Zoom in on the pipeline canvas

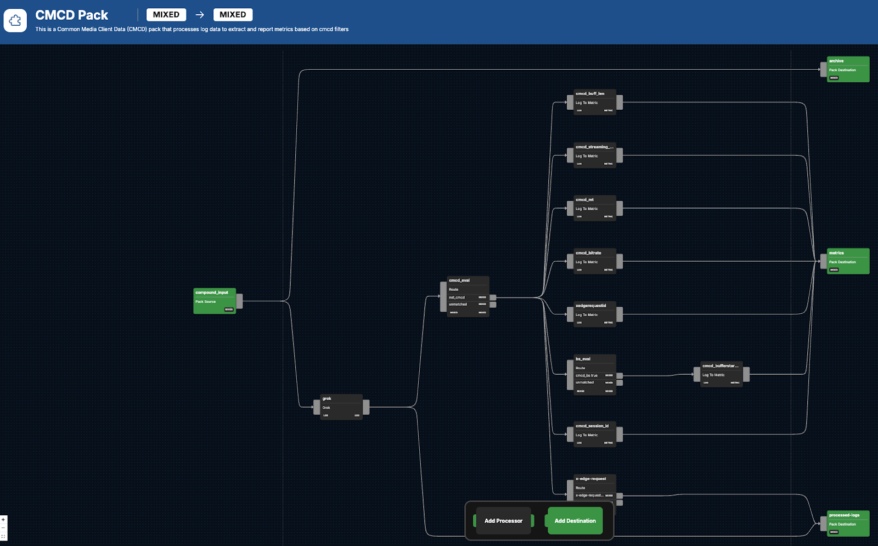click(3, 519)
